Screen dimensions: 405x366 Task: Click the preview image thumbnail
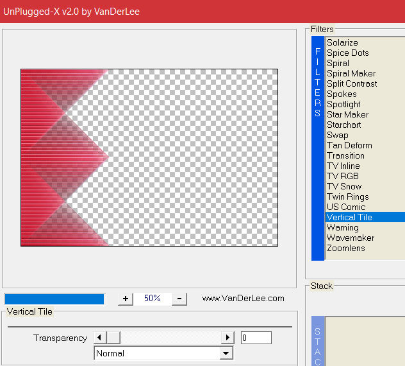pos(149,157)
